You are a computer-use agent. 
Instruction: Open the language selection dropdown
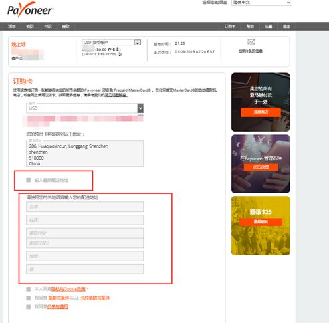point(262,3)
